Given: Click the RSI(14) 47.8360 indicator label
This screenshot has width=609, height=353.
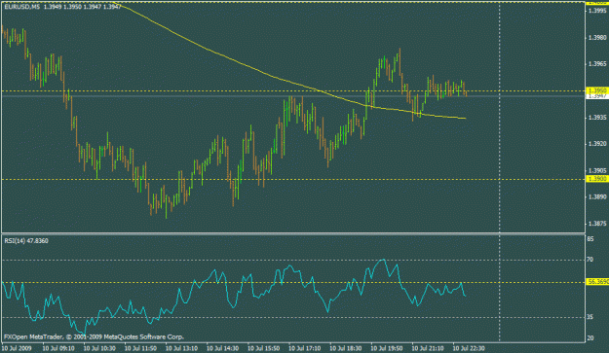Looking at the screenshot, I should point(26,241).
